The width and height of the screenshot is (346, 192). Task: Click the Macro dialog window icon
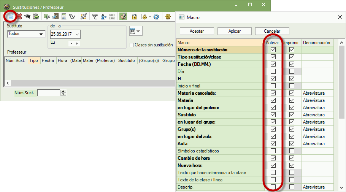[x=182, y=17]
